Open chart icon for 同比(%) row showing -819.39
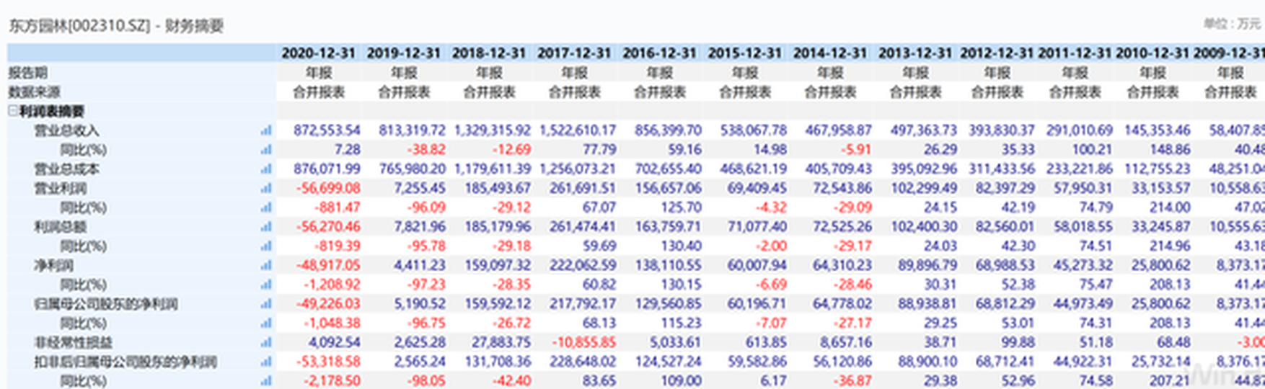Image resolution: width=1265 pixels, height=389 pixels. click(x=266, y=246)
